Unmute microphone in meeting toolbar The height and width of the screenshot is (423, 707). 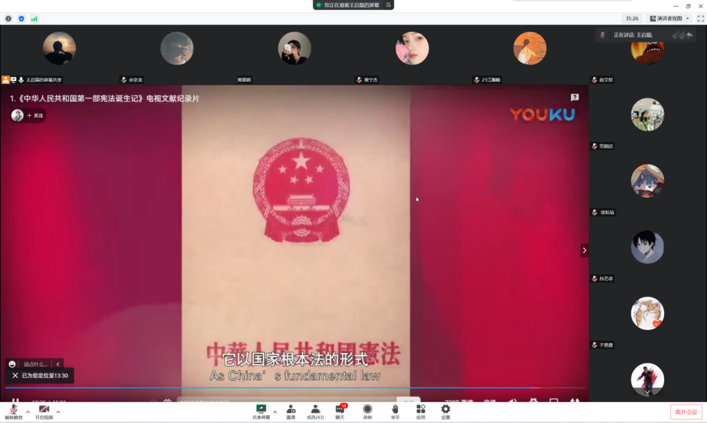(x=13, y=411)
